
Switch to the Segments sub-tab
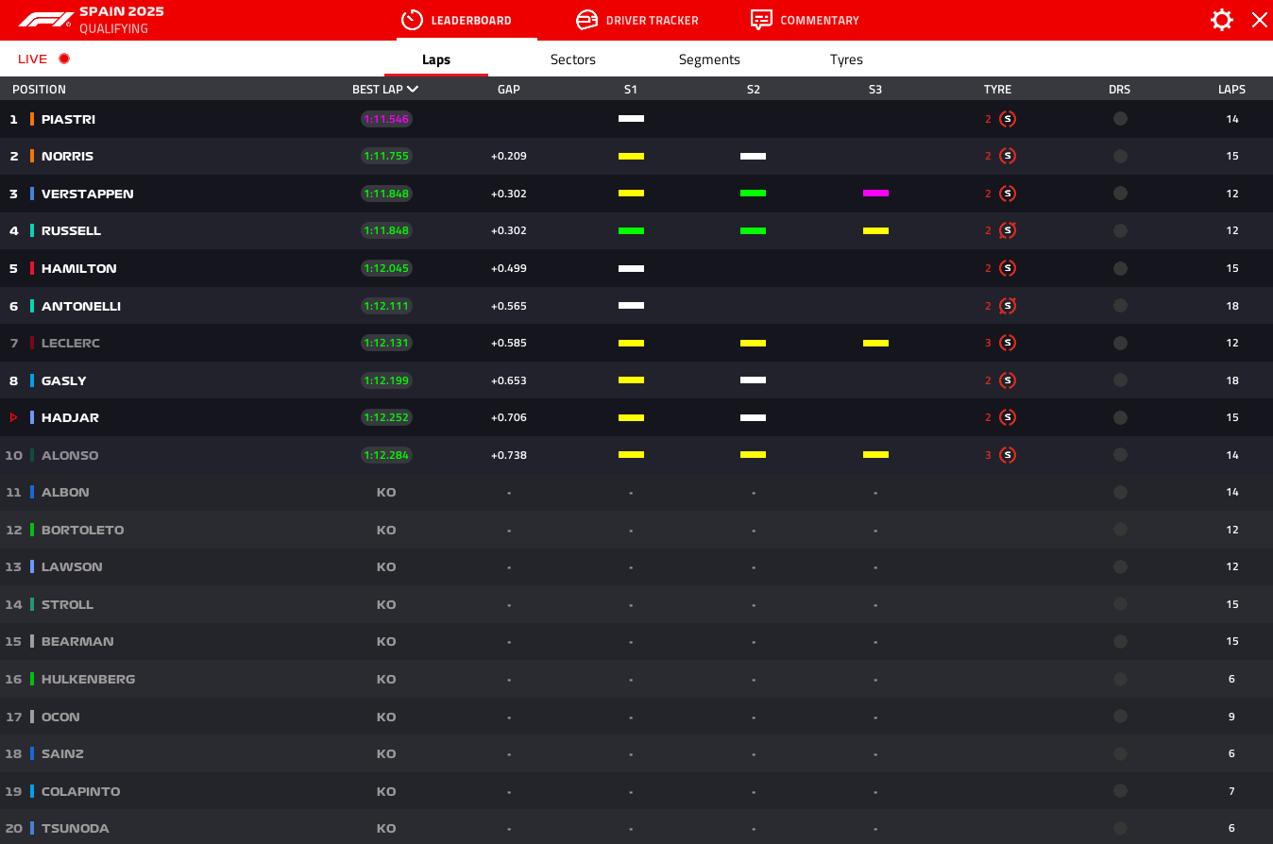(709, 59)
